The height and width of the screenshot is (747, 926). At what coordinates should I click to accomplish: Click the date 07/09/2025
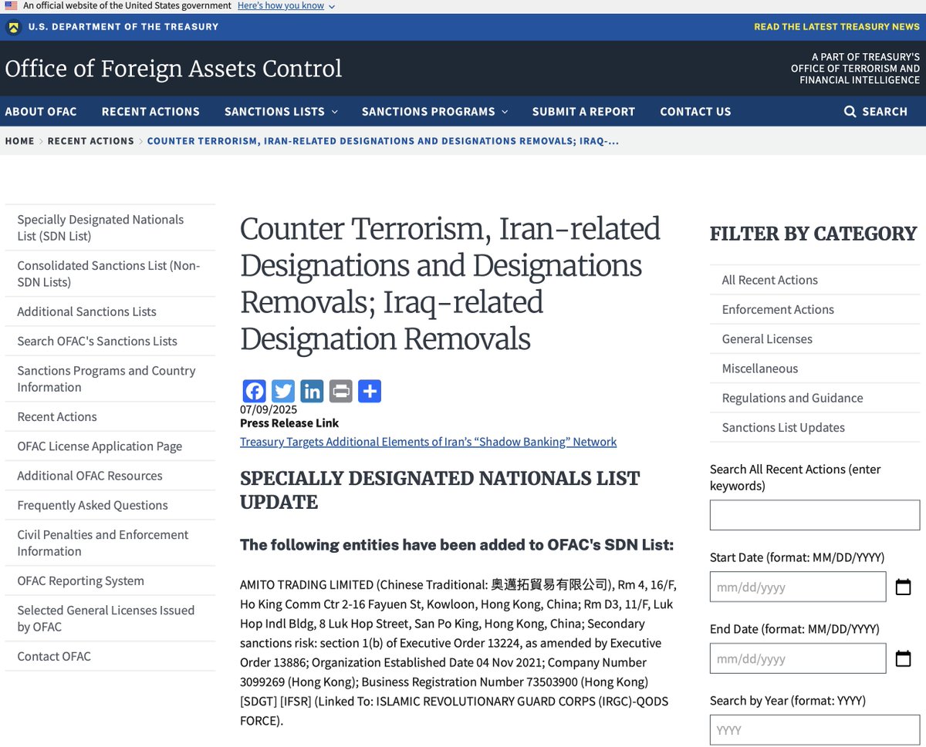tap(269, 409)
